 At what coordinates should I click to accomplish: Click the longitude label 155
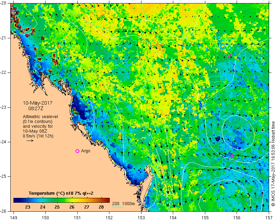[205, 218]
